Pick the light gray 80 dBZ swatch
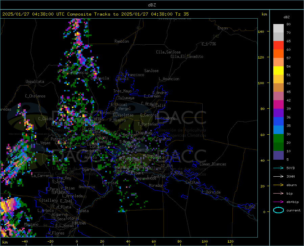This screenshot has height=246, width=304. point(278,28)
